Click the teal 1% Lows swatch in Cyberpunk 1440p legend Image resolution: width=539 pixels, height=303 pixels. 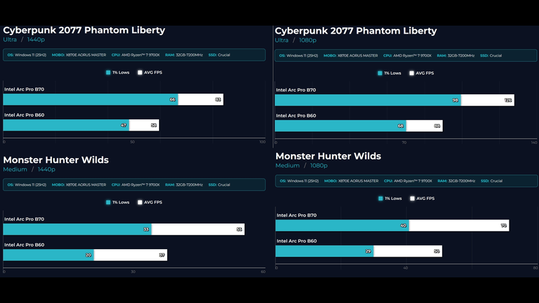pyautogui.click(x=108, y=71)
